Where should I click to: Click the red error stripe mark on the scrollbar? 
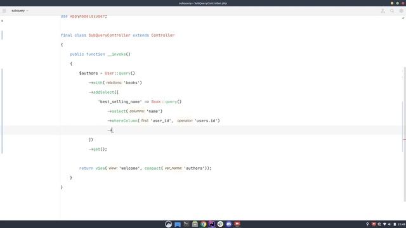click(404, 140)
